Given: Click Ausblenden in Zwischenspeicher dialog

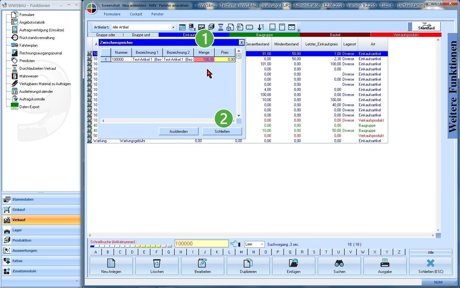Looking at the screenshot, I should (x=179, y=132).
